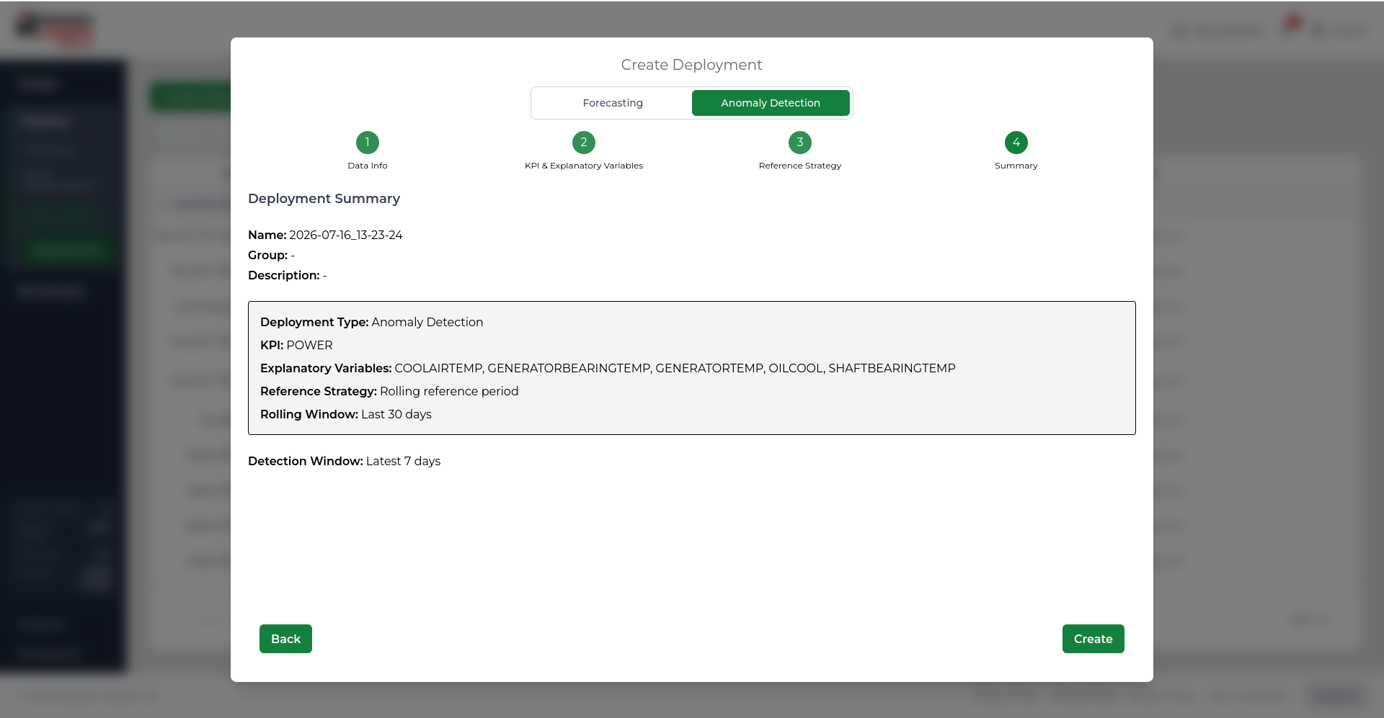Go to step 1 Data Info
1384x718 pixels.
pos(368,143)
